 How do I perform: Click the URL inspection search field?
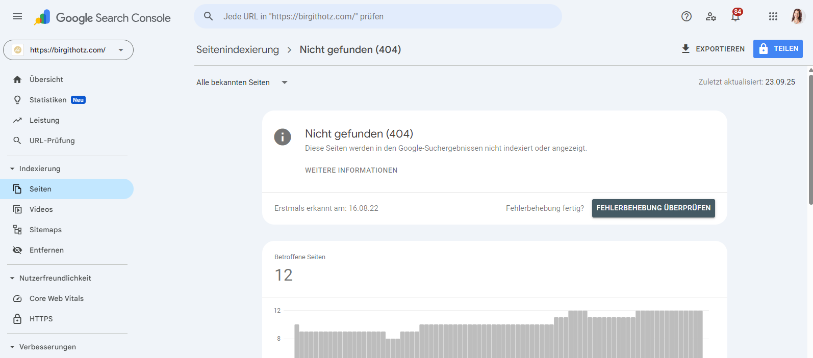(x=377, y=16)
